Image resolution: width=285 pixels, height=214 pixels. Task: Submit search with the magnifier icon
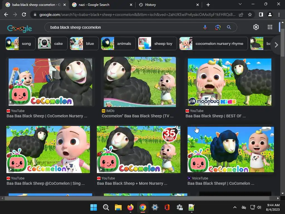point(229,27)
